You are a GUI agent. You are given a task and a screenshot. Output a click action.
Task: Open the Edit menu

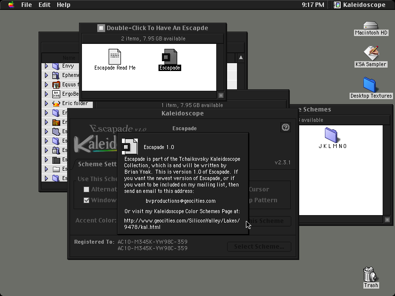[44, 5]
